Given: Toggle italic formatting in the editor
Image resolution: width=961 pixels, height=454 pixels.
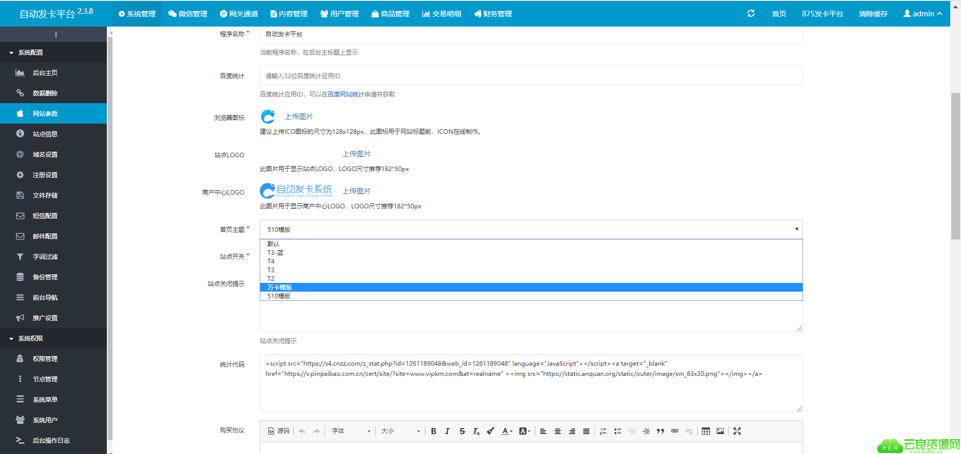Looking at the screenshot, I should (x=447, y=431).
